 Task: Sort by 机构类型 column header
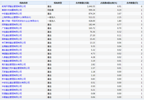tap(58, 3)
